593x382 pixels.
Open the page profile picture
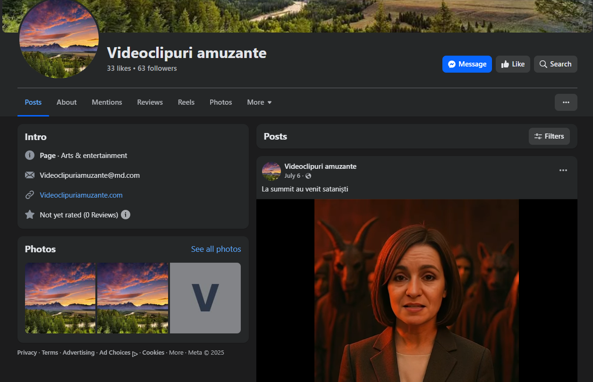point(59,38)
